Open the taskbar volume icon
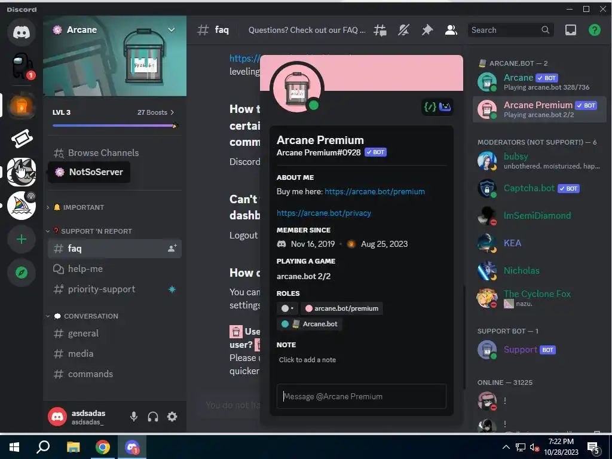Viewport: 612px width, 459px height. coord(534,447)
